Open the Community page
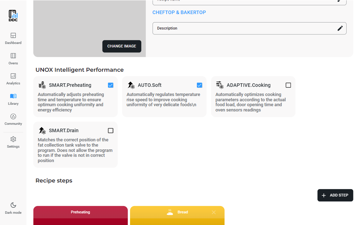Screen dimensions: 360x225 13,119
